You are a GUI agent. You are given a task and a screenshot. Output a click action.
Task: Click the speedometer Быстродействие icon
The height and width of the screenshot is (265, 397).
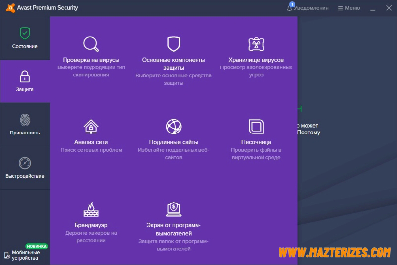click(x=25, y=163)
